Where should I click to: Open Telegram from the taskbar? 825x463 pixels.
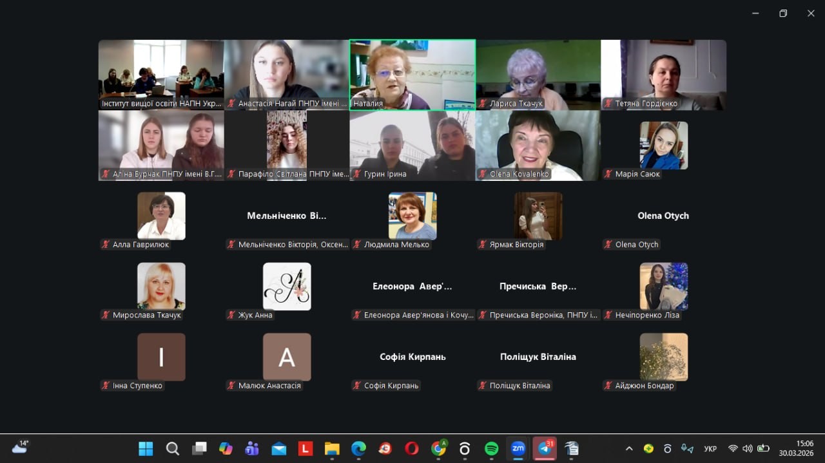(x=545, y=449)
